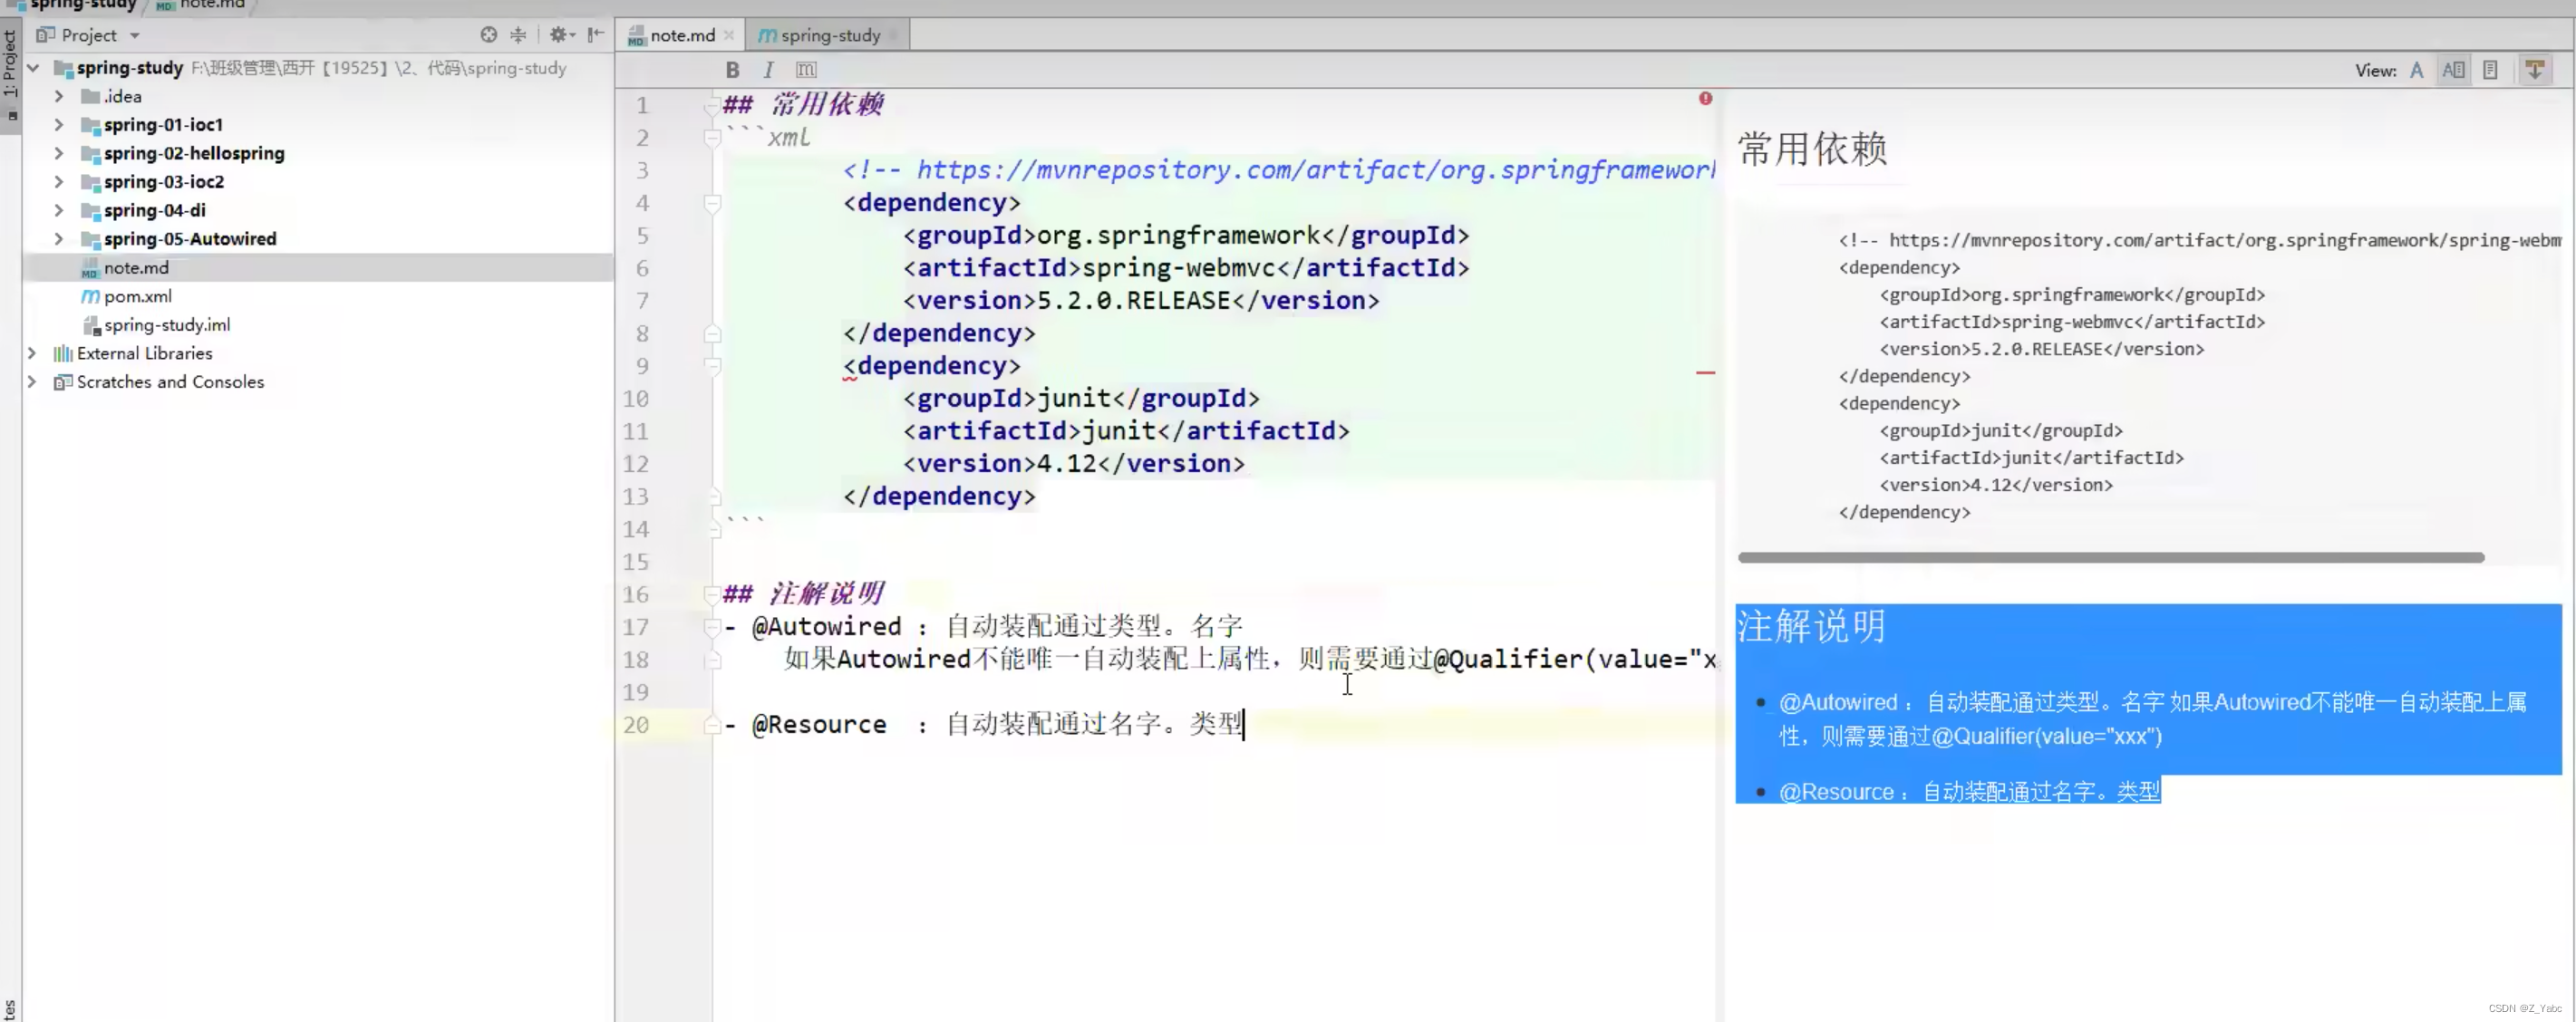Toggle bold formatting in markdown toolbar
Viewport: 2576px width, 1022px height.
[732, 70]
